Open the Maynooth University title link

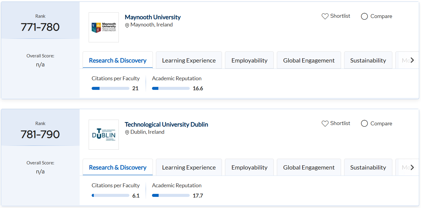(x=153, y=17)
